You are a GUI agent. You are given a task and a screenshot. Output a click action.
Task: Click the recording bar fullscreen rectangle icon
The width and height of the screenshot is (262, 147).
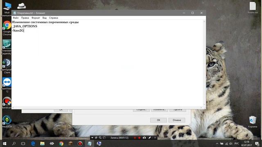[104, 138]
